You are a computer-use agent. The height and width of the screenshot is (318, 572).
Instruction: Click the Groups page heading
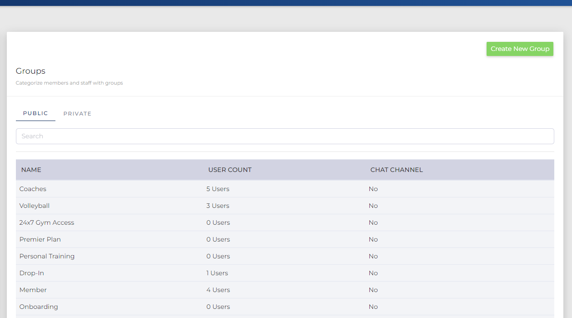coord(30,71)
